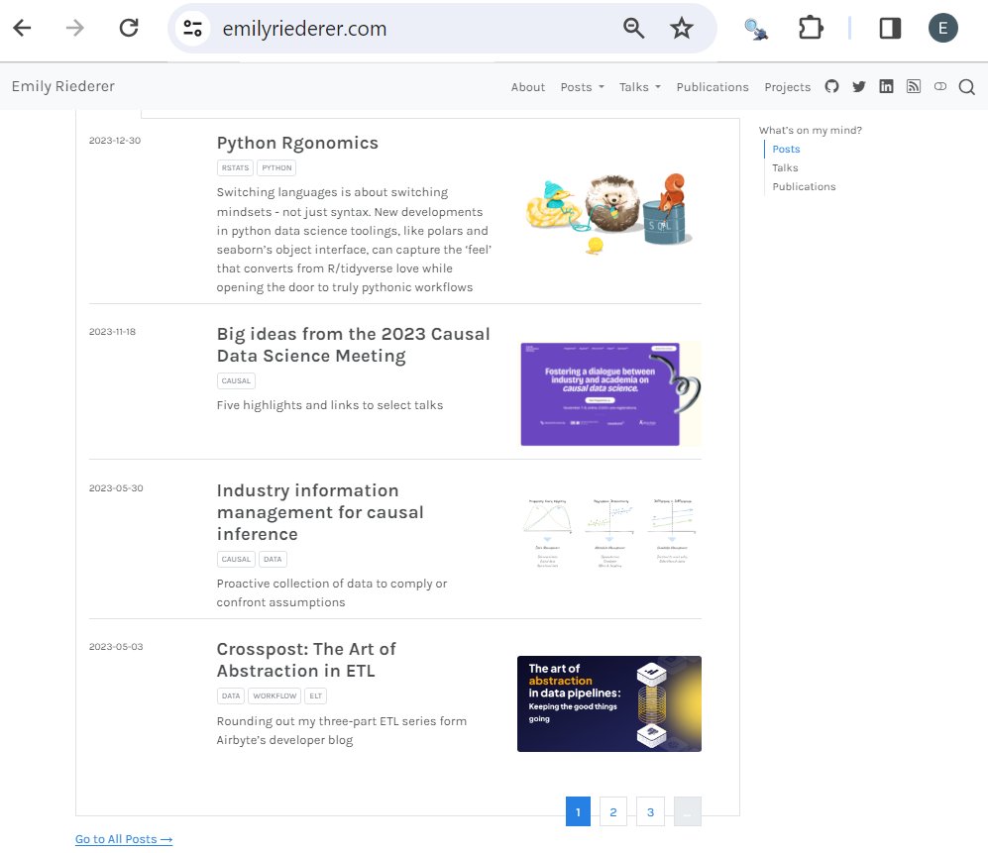Select Talks in sidebar table of contents
The width and height of the screenshot is (988, 853).
click(785, 167)
